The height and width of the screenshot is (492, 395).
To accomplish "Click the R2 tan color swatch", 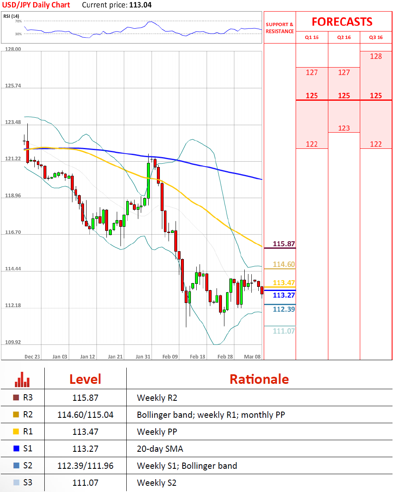I will [x=16, y=414].
